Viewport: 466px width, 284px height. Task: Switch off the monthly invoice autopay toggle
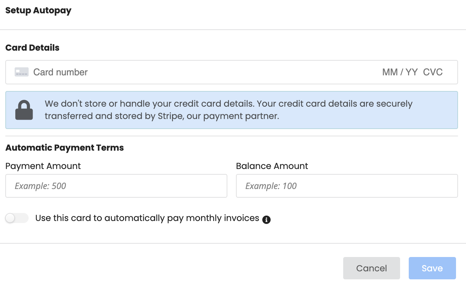[x=17, y=218]
